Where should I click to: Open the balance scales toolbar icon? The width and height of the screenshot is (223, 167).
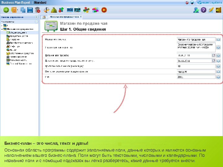coord(46,10)
